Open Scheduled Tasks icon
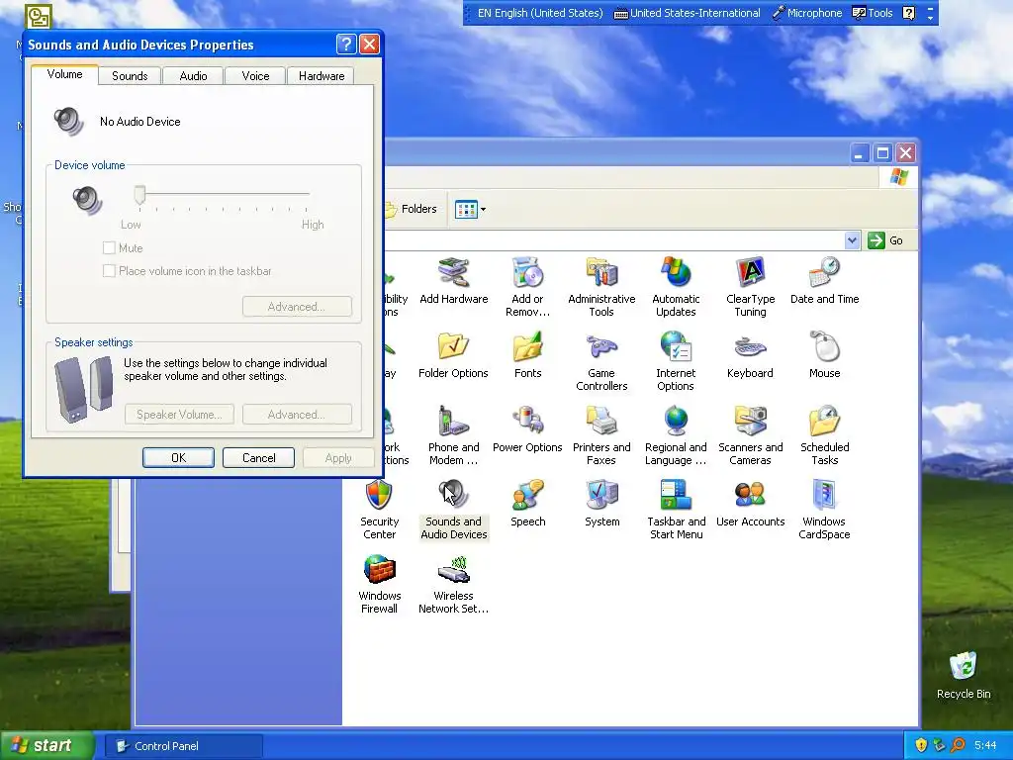Viewport: 1013px width, 760px height. (x=824, y=435)
